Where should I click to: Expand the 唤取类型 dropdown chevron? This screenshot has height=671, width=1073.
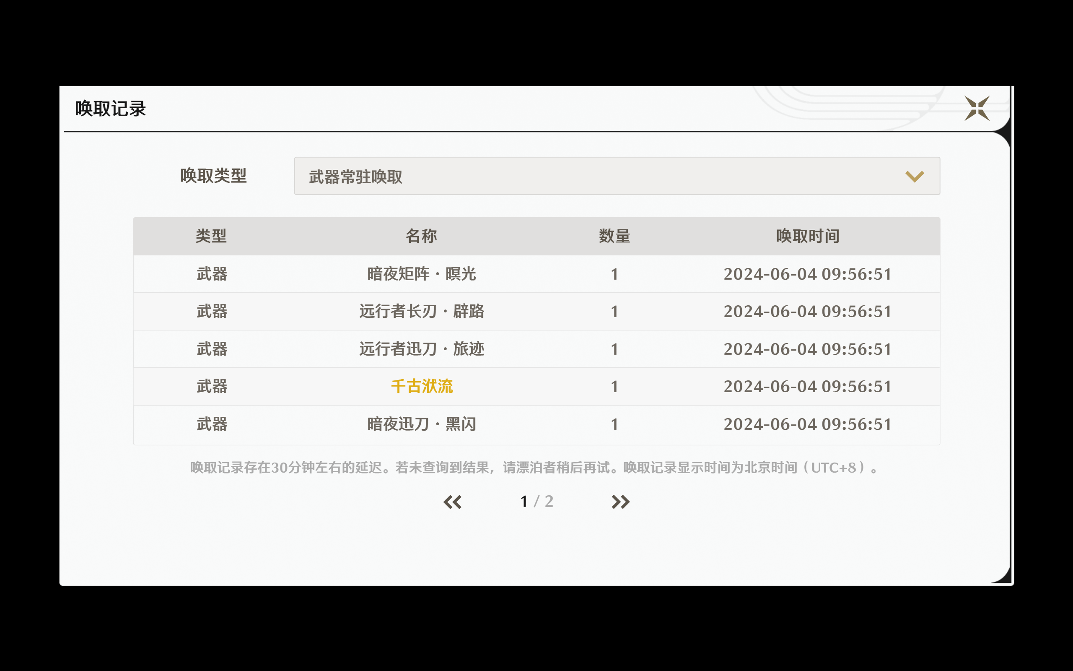pyautogui.click(x=914, y=176)
